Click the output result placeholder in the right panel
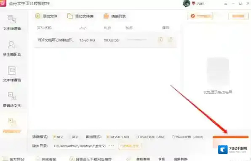The height and width of the screenshot is (161, 251). 218,76
